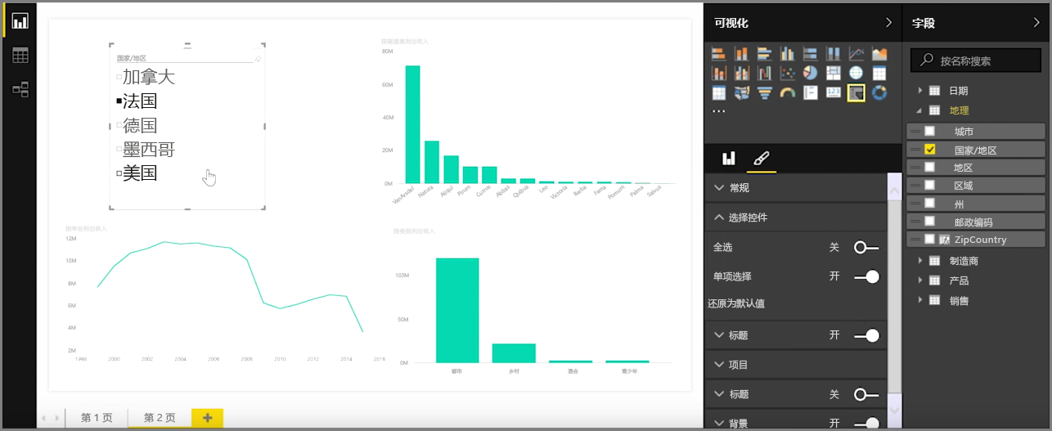Switch to the Fields well tab

coord(728,159)
